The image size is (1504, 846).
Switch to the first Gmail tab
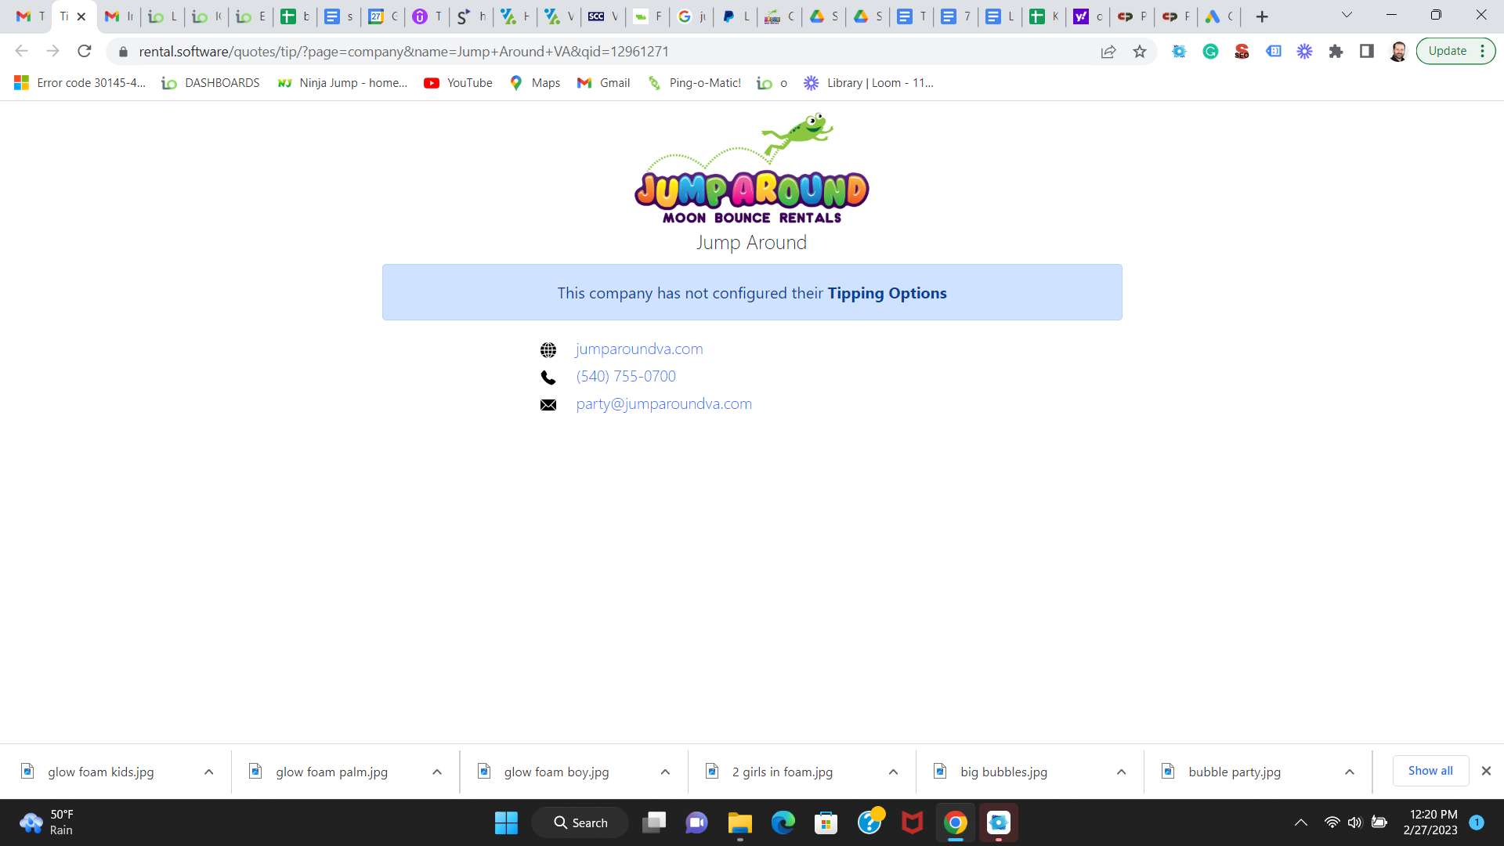point(31,16)
